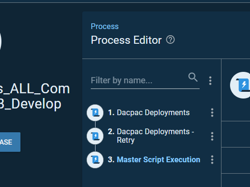250x187 pixels.
Task: Open the Process breadcrumb link
Action: pos(105,26)
